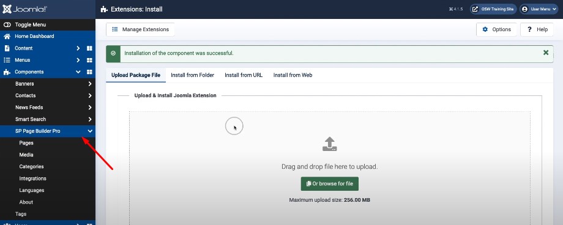The image size is (563, 225).
Task: Collapse SP Page Builder Pro submenu
Action: (x=90, y=131)
